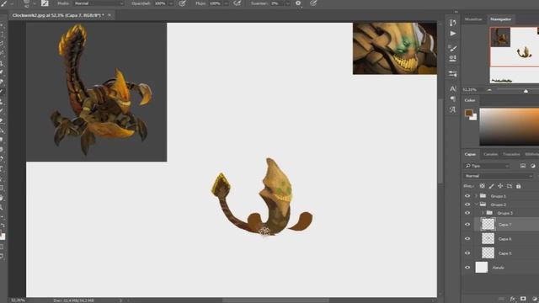Switch to the Canales tab

490,154
